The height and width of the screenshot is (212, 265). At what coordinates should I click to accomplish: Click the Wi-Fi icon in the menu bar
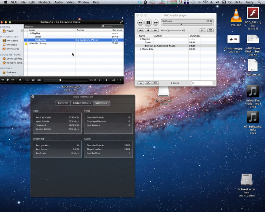pyautogui.click(x=205, y=2)
